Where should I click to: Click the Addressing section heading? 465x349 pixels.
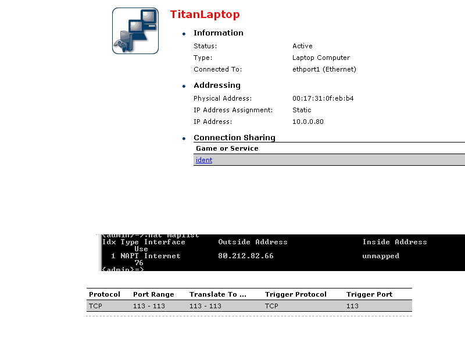pos(217,86)
